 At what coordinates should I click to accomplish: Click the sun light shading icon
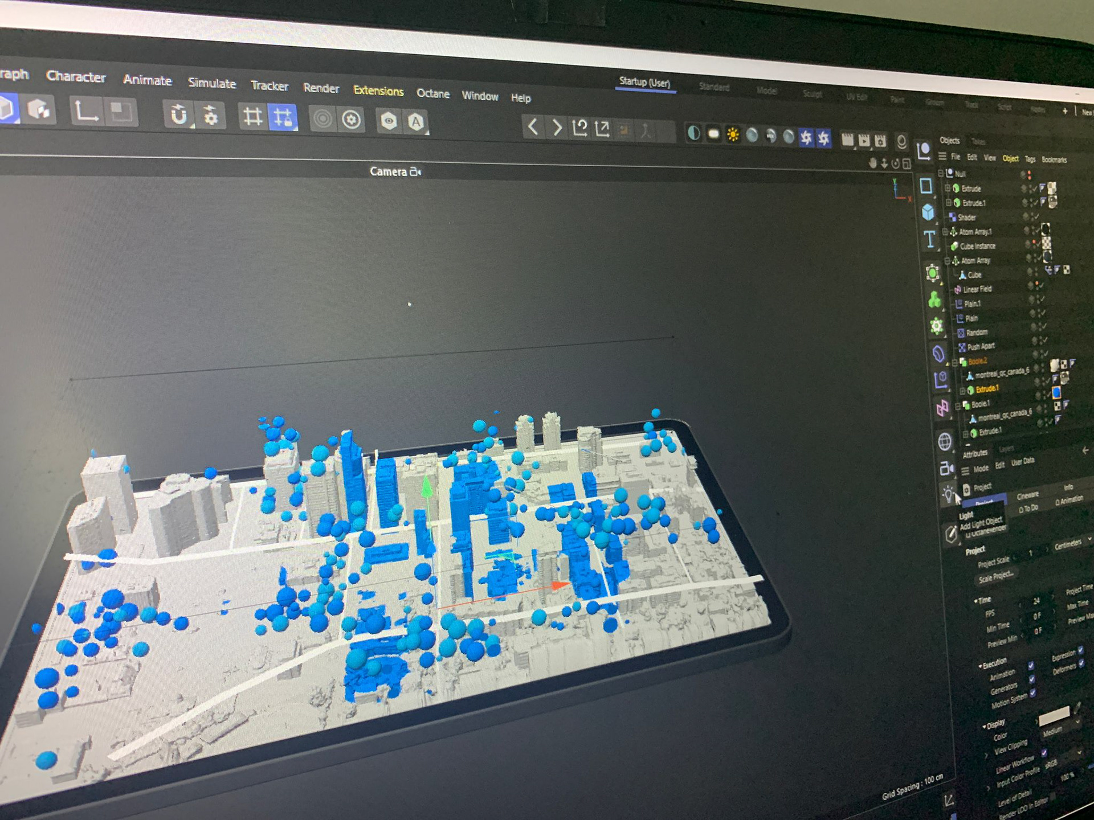733,135
